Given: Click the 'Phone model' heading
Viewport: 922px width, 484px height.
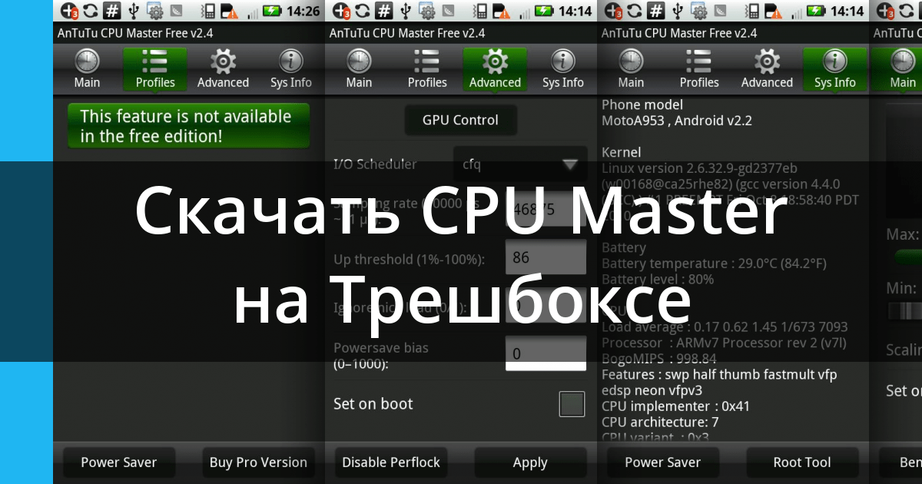Looking at the screenshot, I should click(642, 104).
